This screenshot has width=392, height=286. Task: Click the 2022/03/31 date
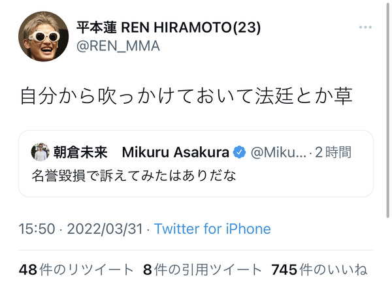[105, 229]
